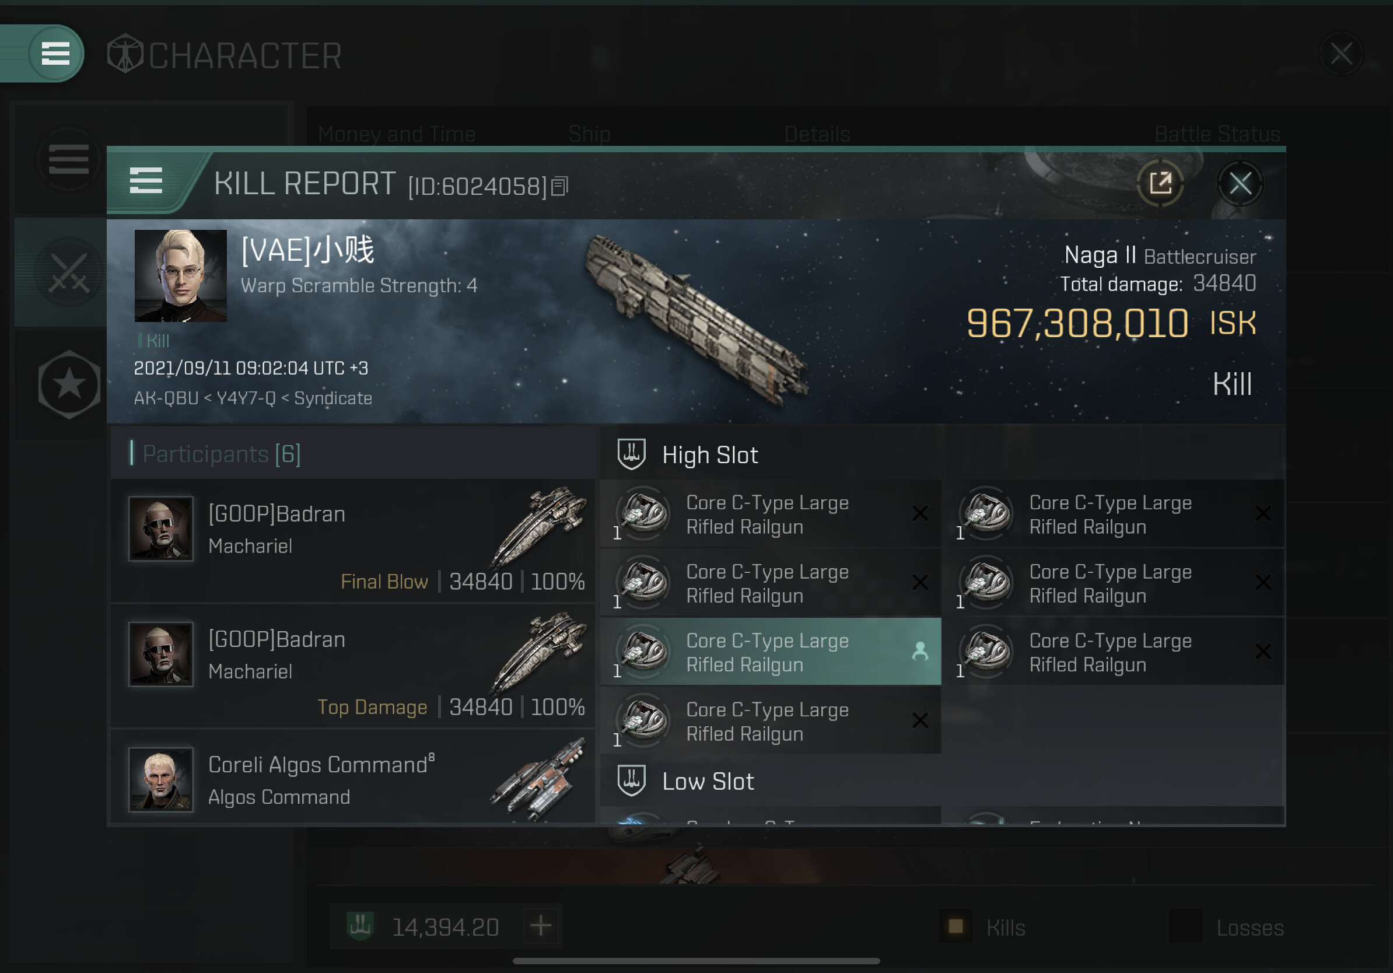Viewport: 1393px width, 973px height.
Task: Toggle the Losses filter checkbox
Action: tap(1185, 926)
